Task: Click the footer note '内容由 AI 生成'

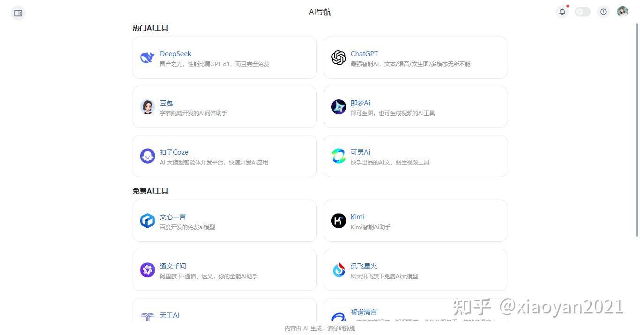Action: click(304, 328)
